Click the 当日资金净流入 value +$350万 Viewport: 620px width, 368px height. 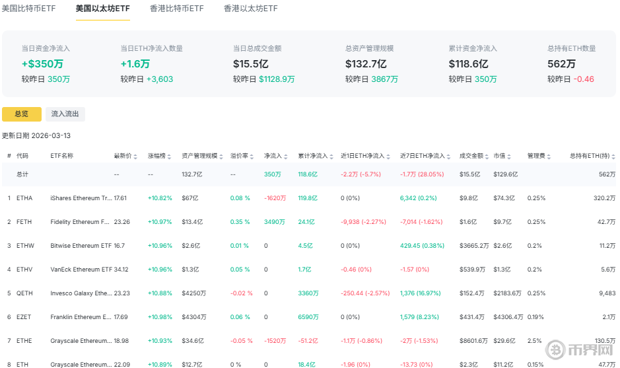coord(42,63)
